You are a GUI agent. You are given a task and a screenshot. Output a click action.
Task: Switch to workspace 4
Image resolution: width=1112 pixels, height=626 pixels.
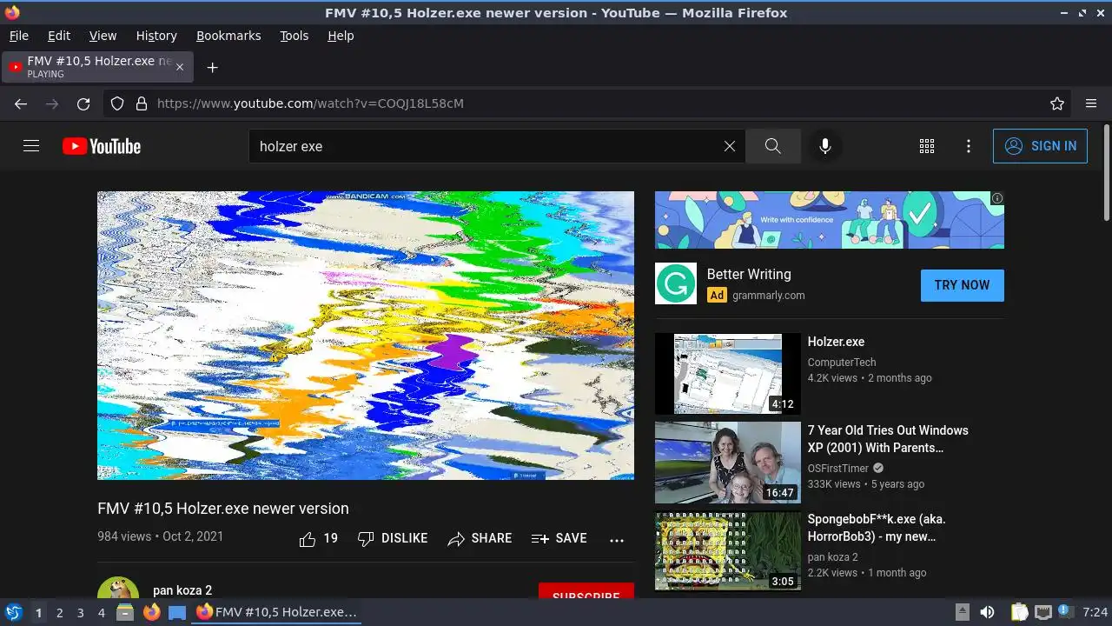[x=102, y=613]
